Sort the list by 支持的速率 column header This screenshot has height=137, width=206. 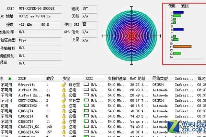(x=117, y=78)
